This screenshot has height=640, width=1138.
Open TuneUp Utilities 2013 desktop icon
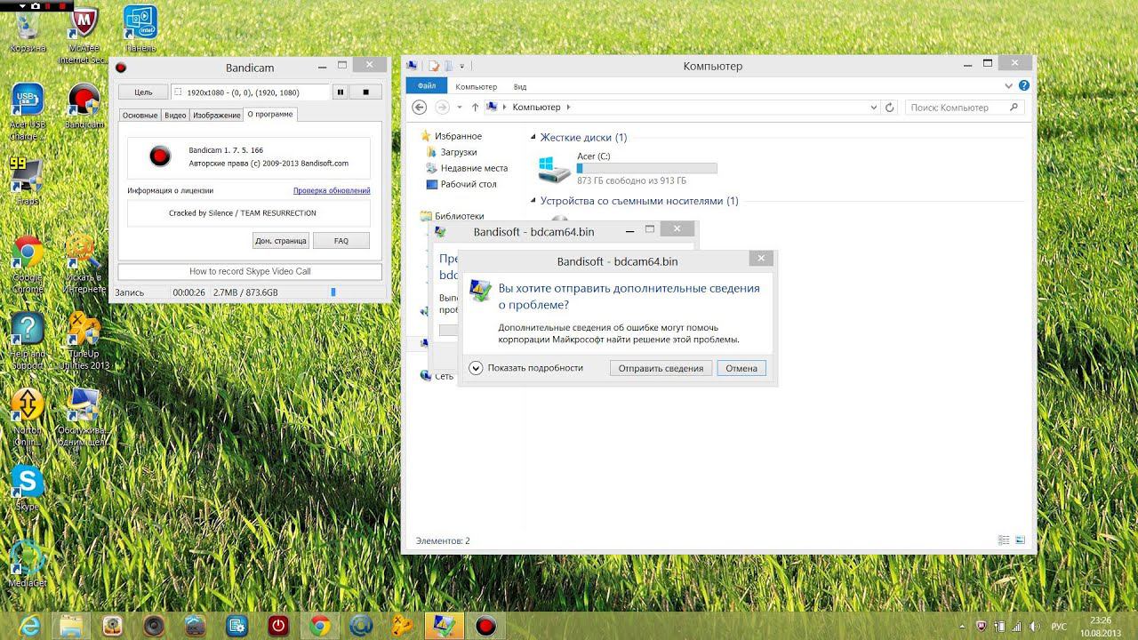[x=84, y=342]
